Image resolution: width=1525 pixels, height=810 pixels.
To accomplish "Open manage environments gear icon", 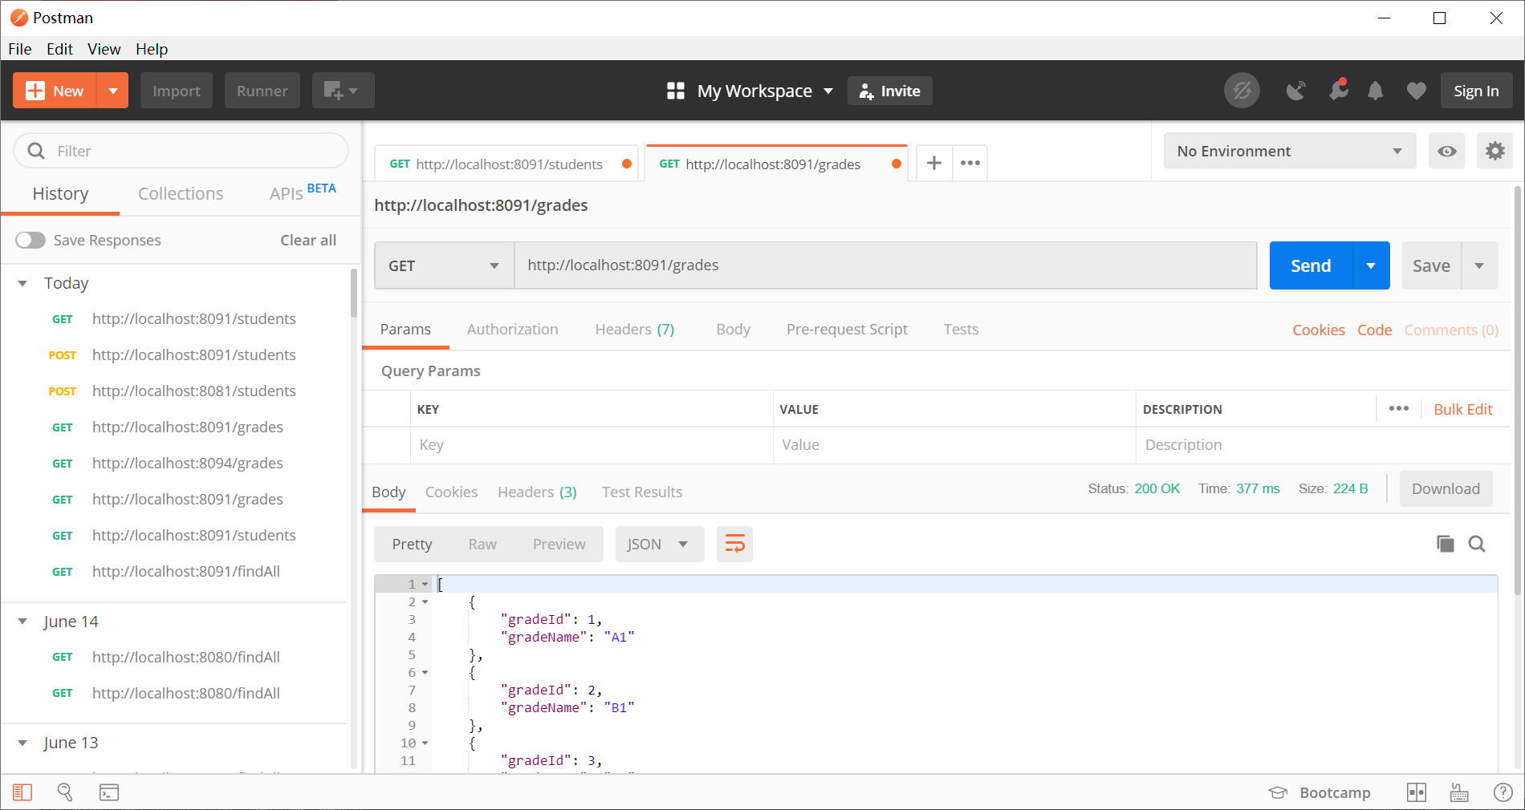I will [x=1494, y=151].
